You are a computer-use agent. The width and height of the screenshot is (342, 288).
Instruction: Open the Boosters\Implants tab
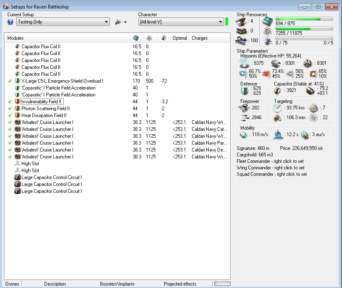pos(118,284)
